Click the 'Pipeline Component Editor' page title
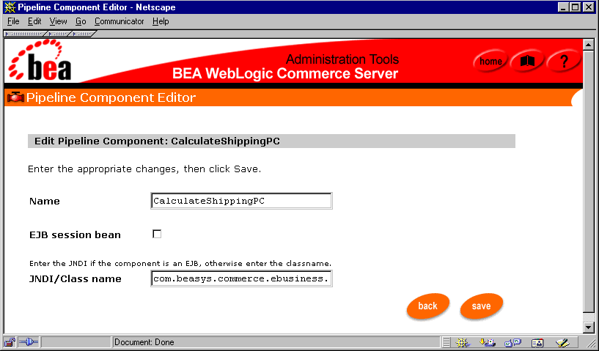 tap(111, 97)
